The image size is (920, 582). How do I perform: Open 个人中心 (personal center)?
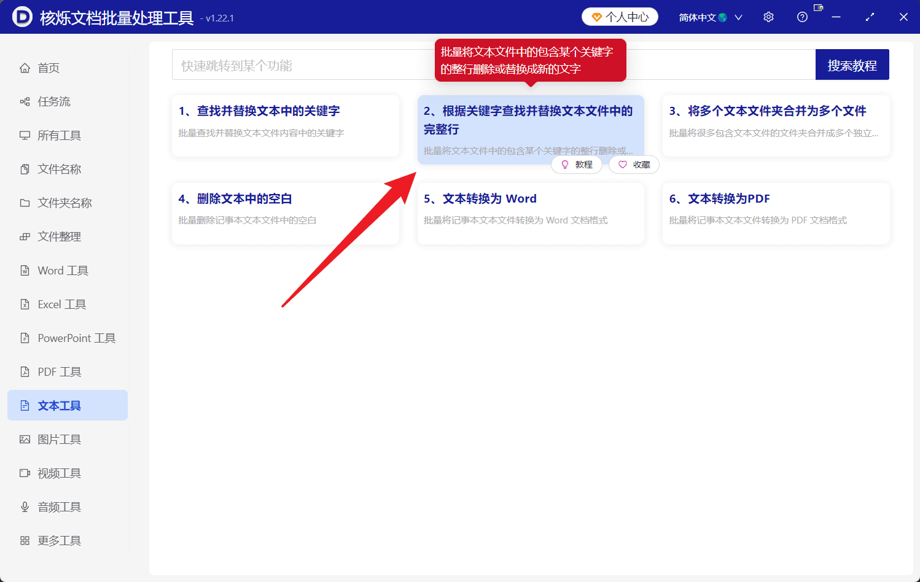coord(620,17)
